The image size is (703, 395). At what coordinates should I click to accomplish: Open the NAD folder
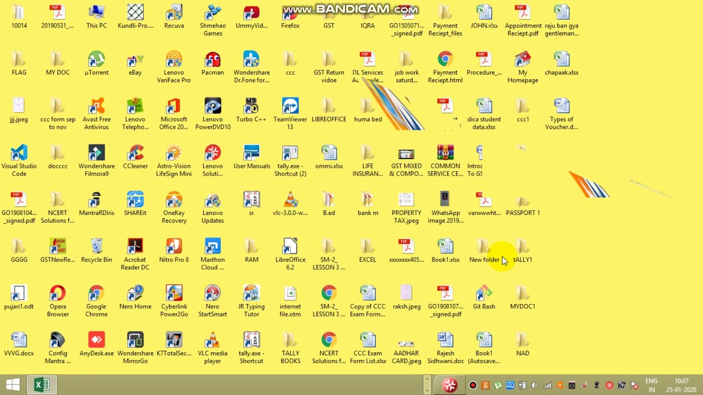pos(523,345)
